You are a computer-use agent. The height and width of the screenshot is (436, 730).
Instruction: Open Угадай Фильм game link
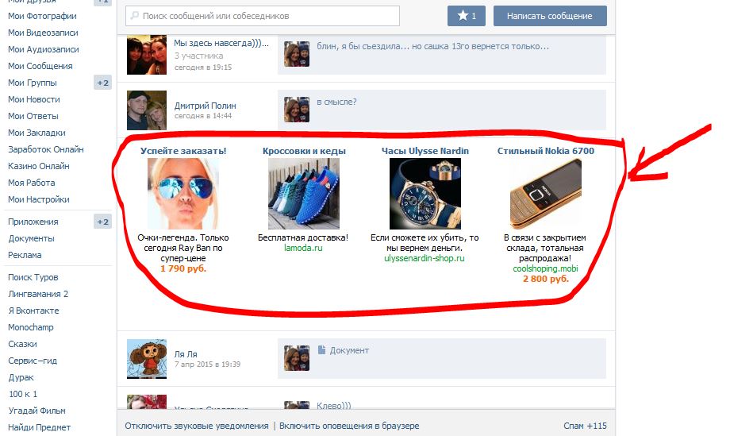click(x=36, y=411)
